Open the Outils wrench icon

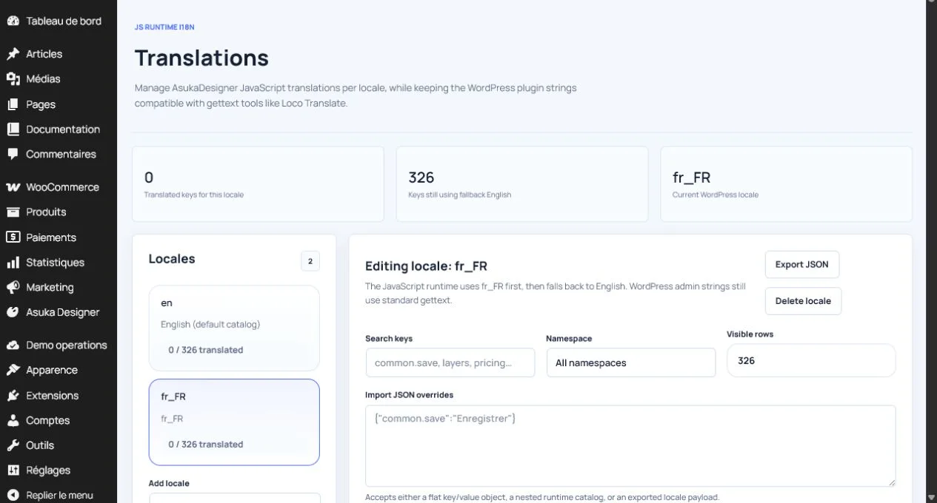[x=13, y=445]
